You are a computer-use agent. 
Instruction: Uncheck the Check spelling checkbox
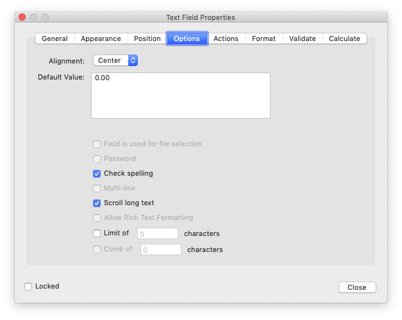(97, 174)
